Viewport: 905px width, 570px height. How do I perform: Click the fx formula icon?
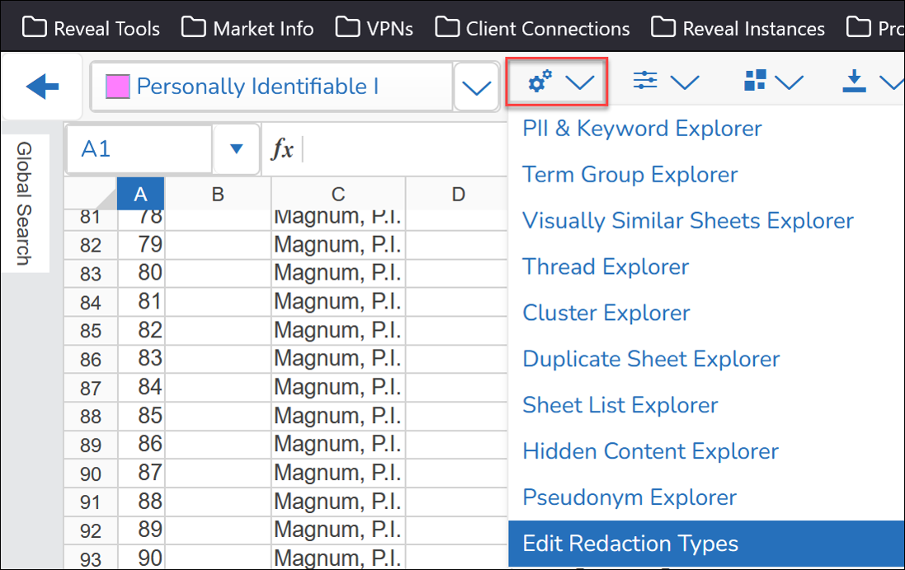282,148
